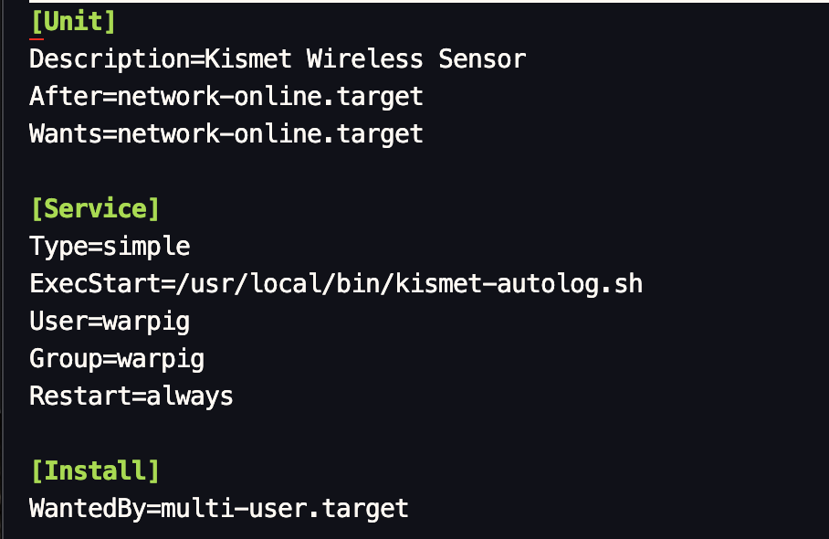This screenshot has width=829, height=539.
Task: Click the blank line above [Service]
Action: (414, 172)
